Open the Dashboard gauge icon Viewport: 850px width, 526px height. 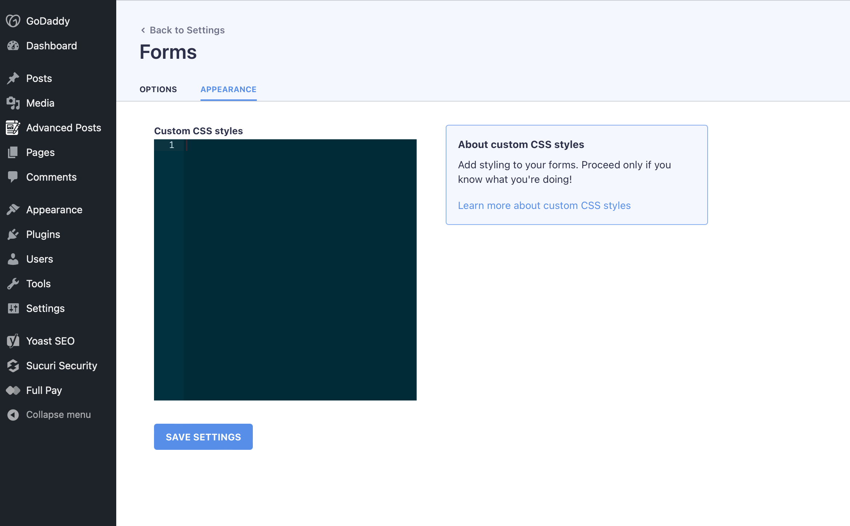point(13,46)
